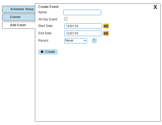Click the Start Date label
162x125 pixels.
click(46, 26)
